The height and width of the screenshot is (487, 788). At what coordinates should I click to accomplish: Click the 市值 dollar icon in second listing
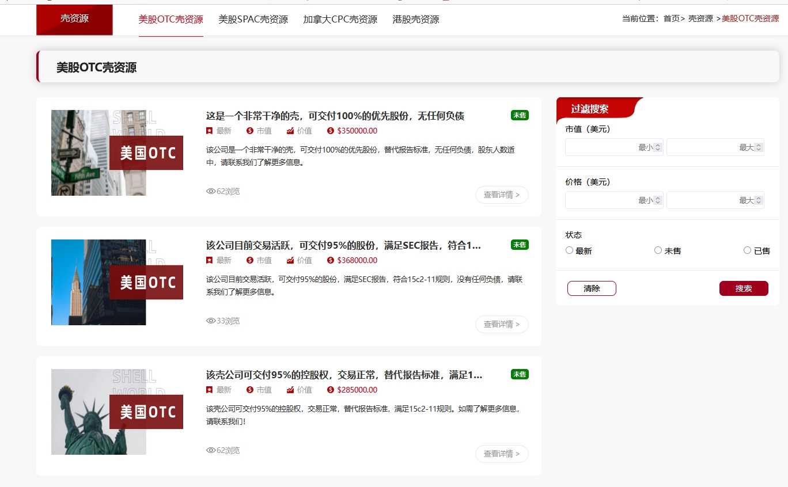(250, 260)
